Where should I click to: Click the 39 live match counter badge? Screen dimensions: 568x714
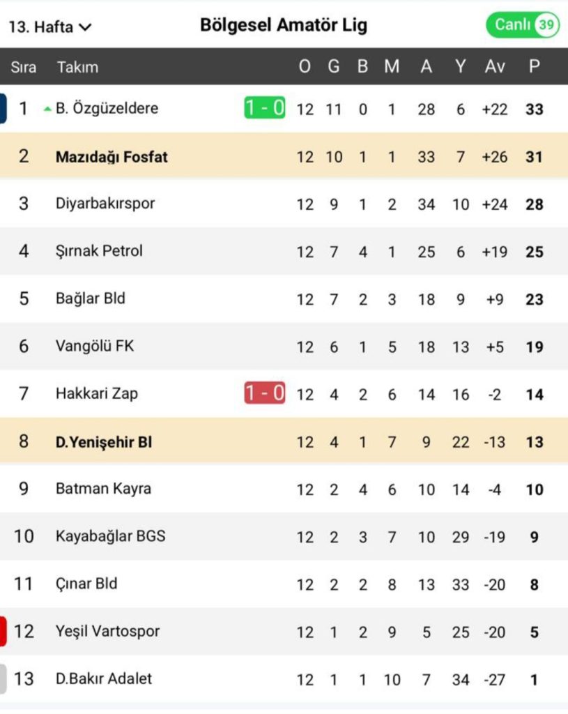(546, 24)
